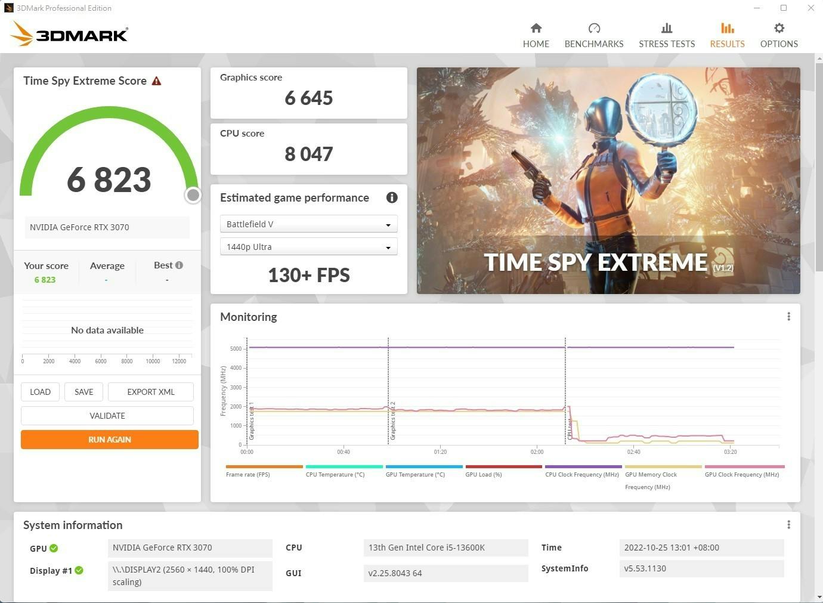Click the 13th Gen Intel Core i5-13600K field

445,548
